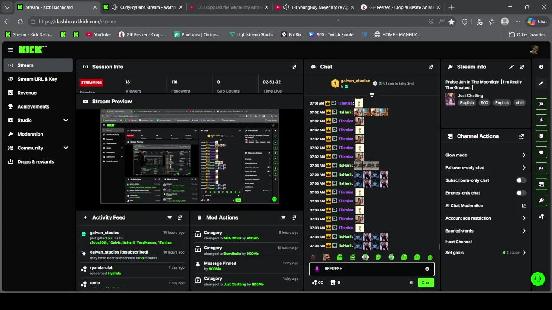This screenshot has width=552, height=310.
Task: Pop out the Chat panel
Action: (430, 67)
